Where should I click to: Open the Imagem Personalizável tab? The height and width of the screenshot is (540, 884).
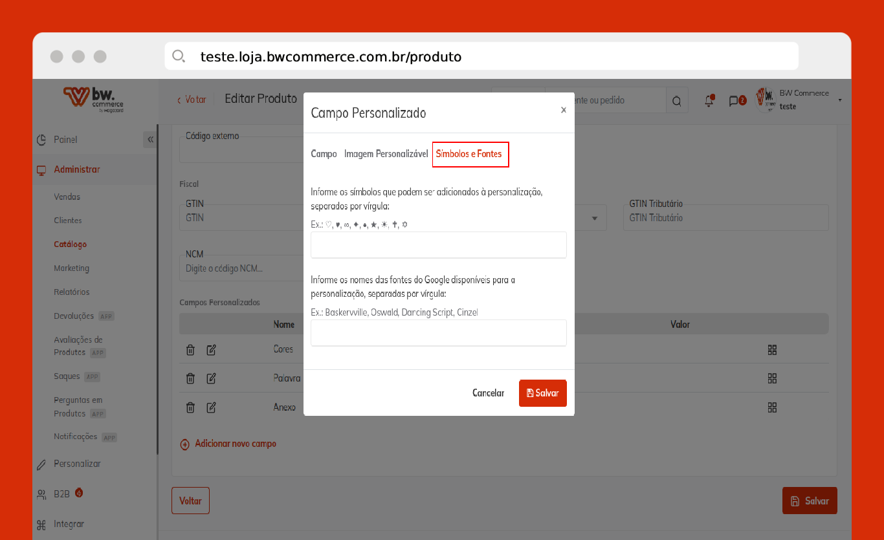coord(386,154)
